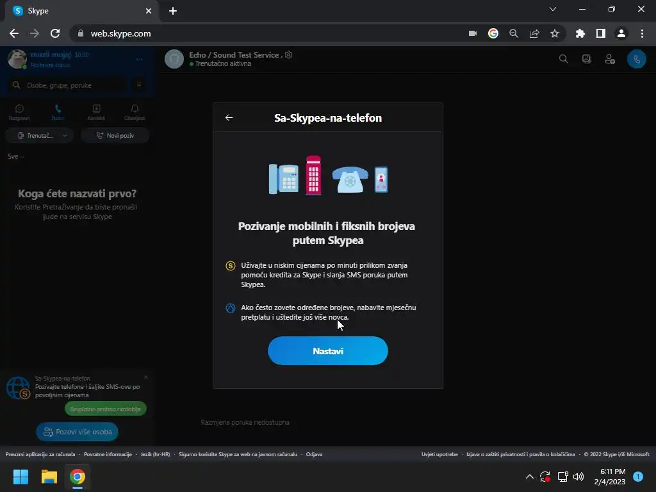
Task: Bookmark this page with the star icon
Action: point(555,33)
